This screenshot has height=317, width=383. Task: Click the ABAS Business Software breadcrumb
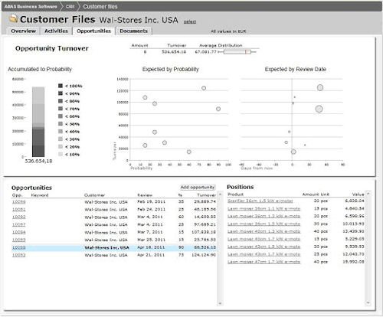[x=31, y=6]
